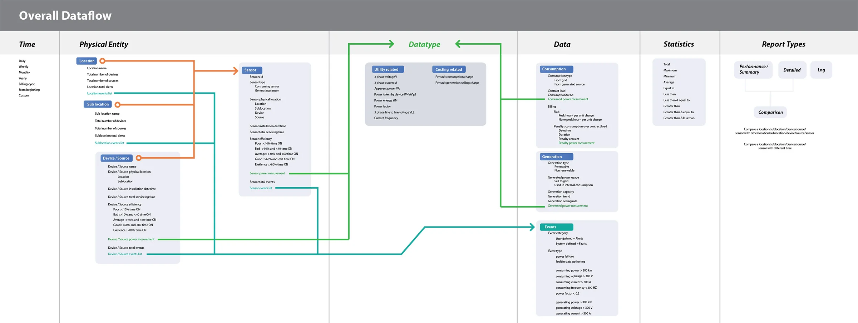Select Weekly in the Time list
This screenshot has height=323, width=858.
tap(24, 67)
